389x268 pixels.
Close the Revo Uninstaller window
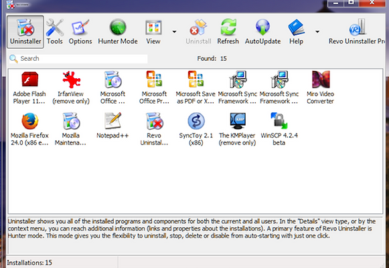click(x=372, y=3)
